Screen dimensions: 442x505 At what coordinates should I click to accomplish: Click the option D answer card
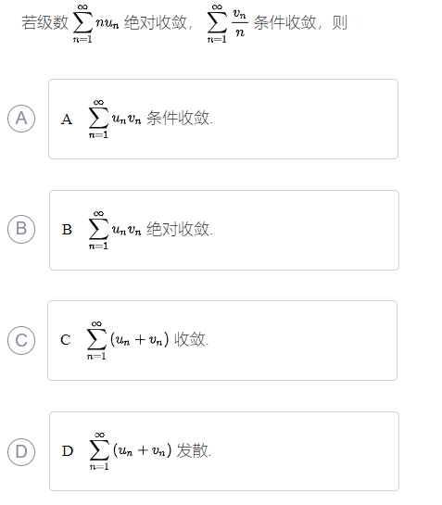click(224, 451)
